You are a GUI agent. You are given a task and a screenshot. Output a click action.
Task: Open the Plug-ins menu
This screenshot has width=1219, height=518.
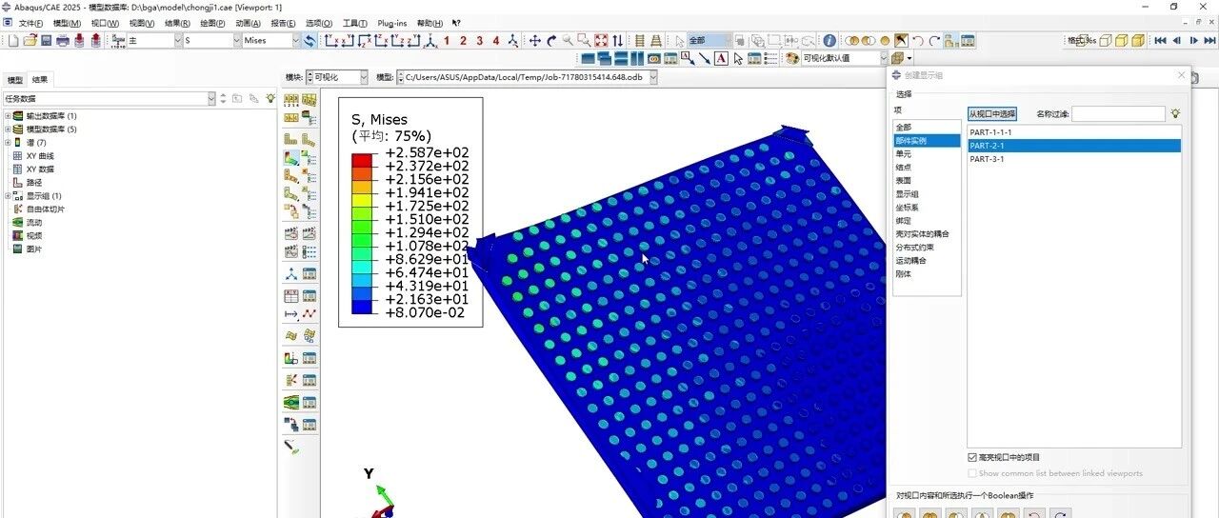point(392,23)
